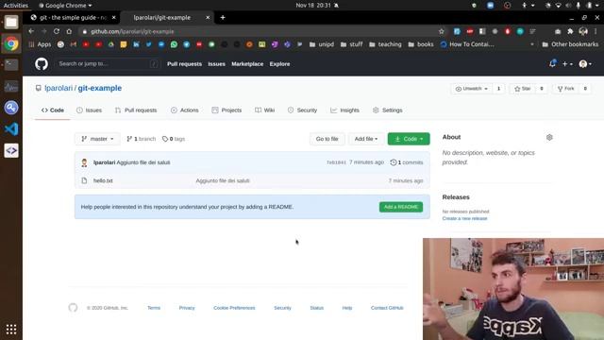Switch to the Code tab
This screenshot has width=604, height=340.
click(53, 110)
